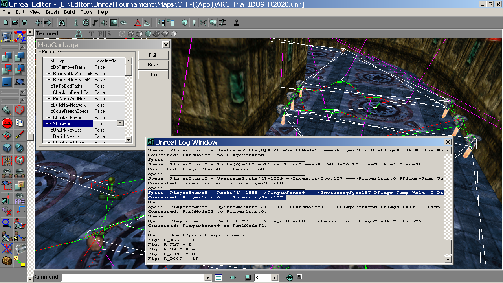
Task: Click the Open Map folder icon
Action: (x=15, y=22)
